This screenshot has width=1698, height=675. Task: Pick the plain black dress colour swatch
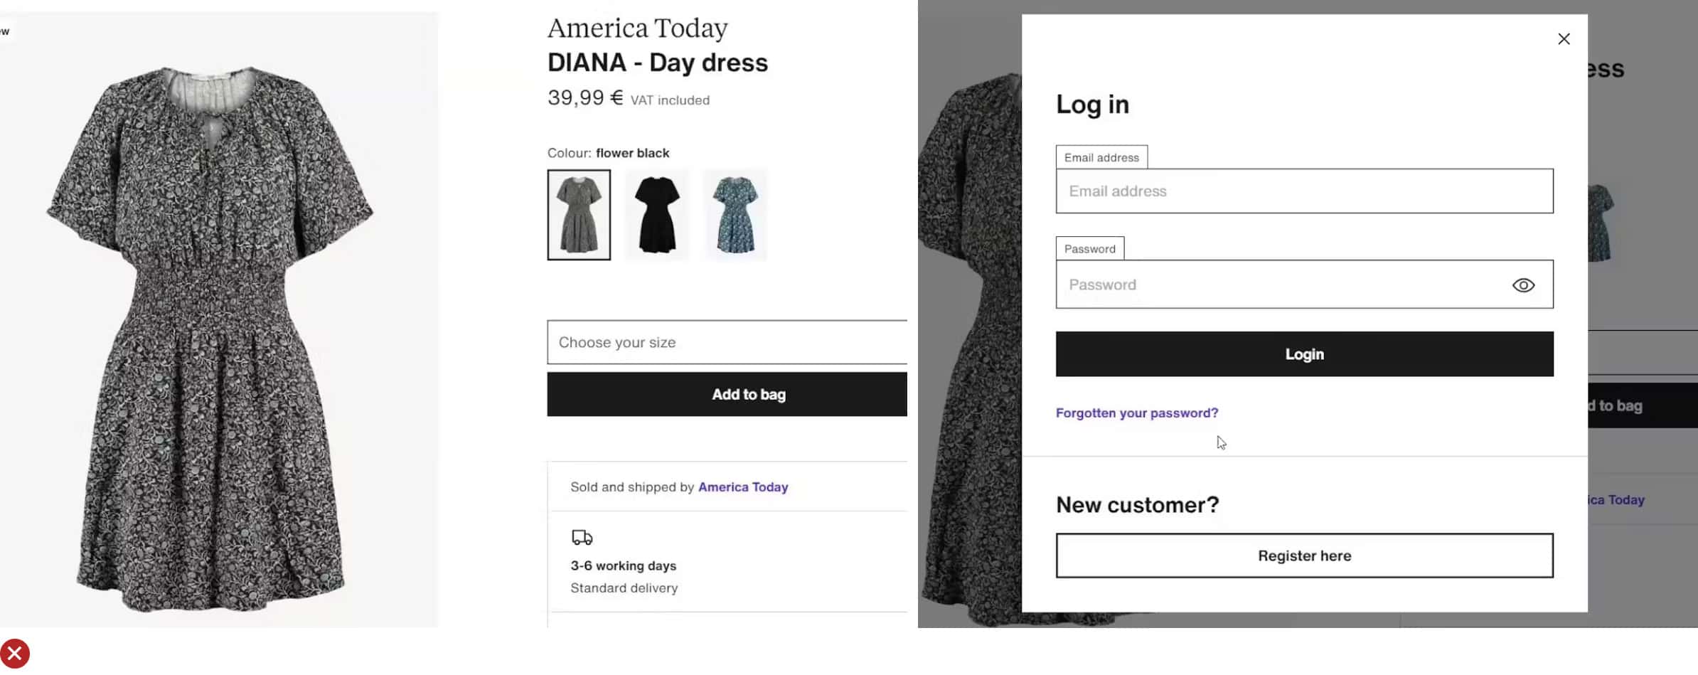click(x=657, y=215)
